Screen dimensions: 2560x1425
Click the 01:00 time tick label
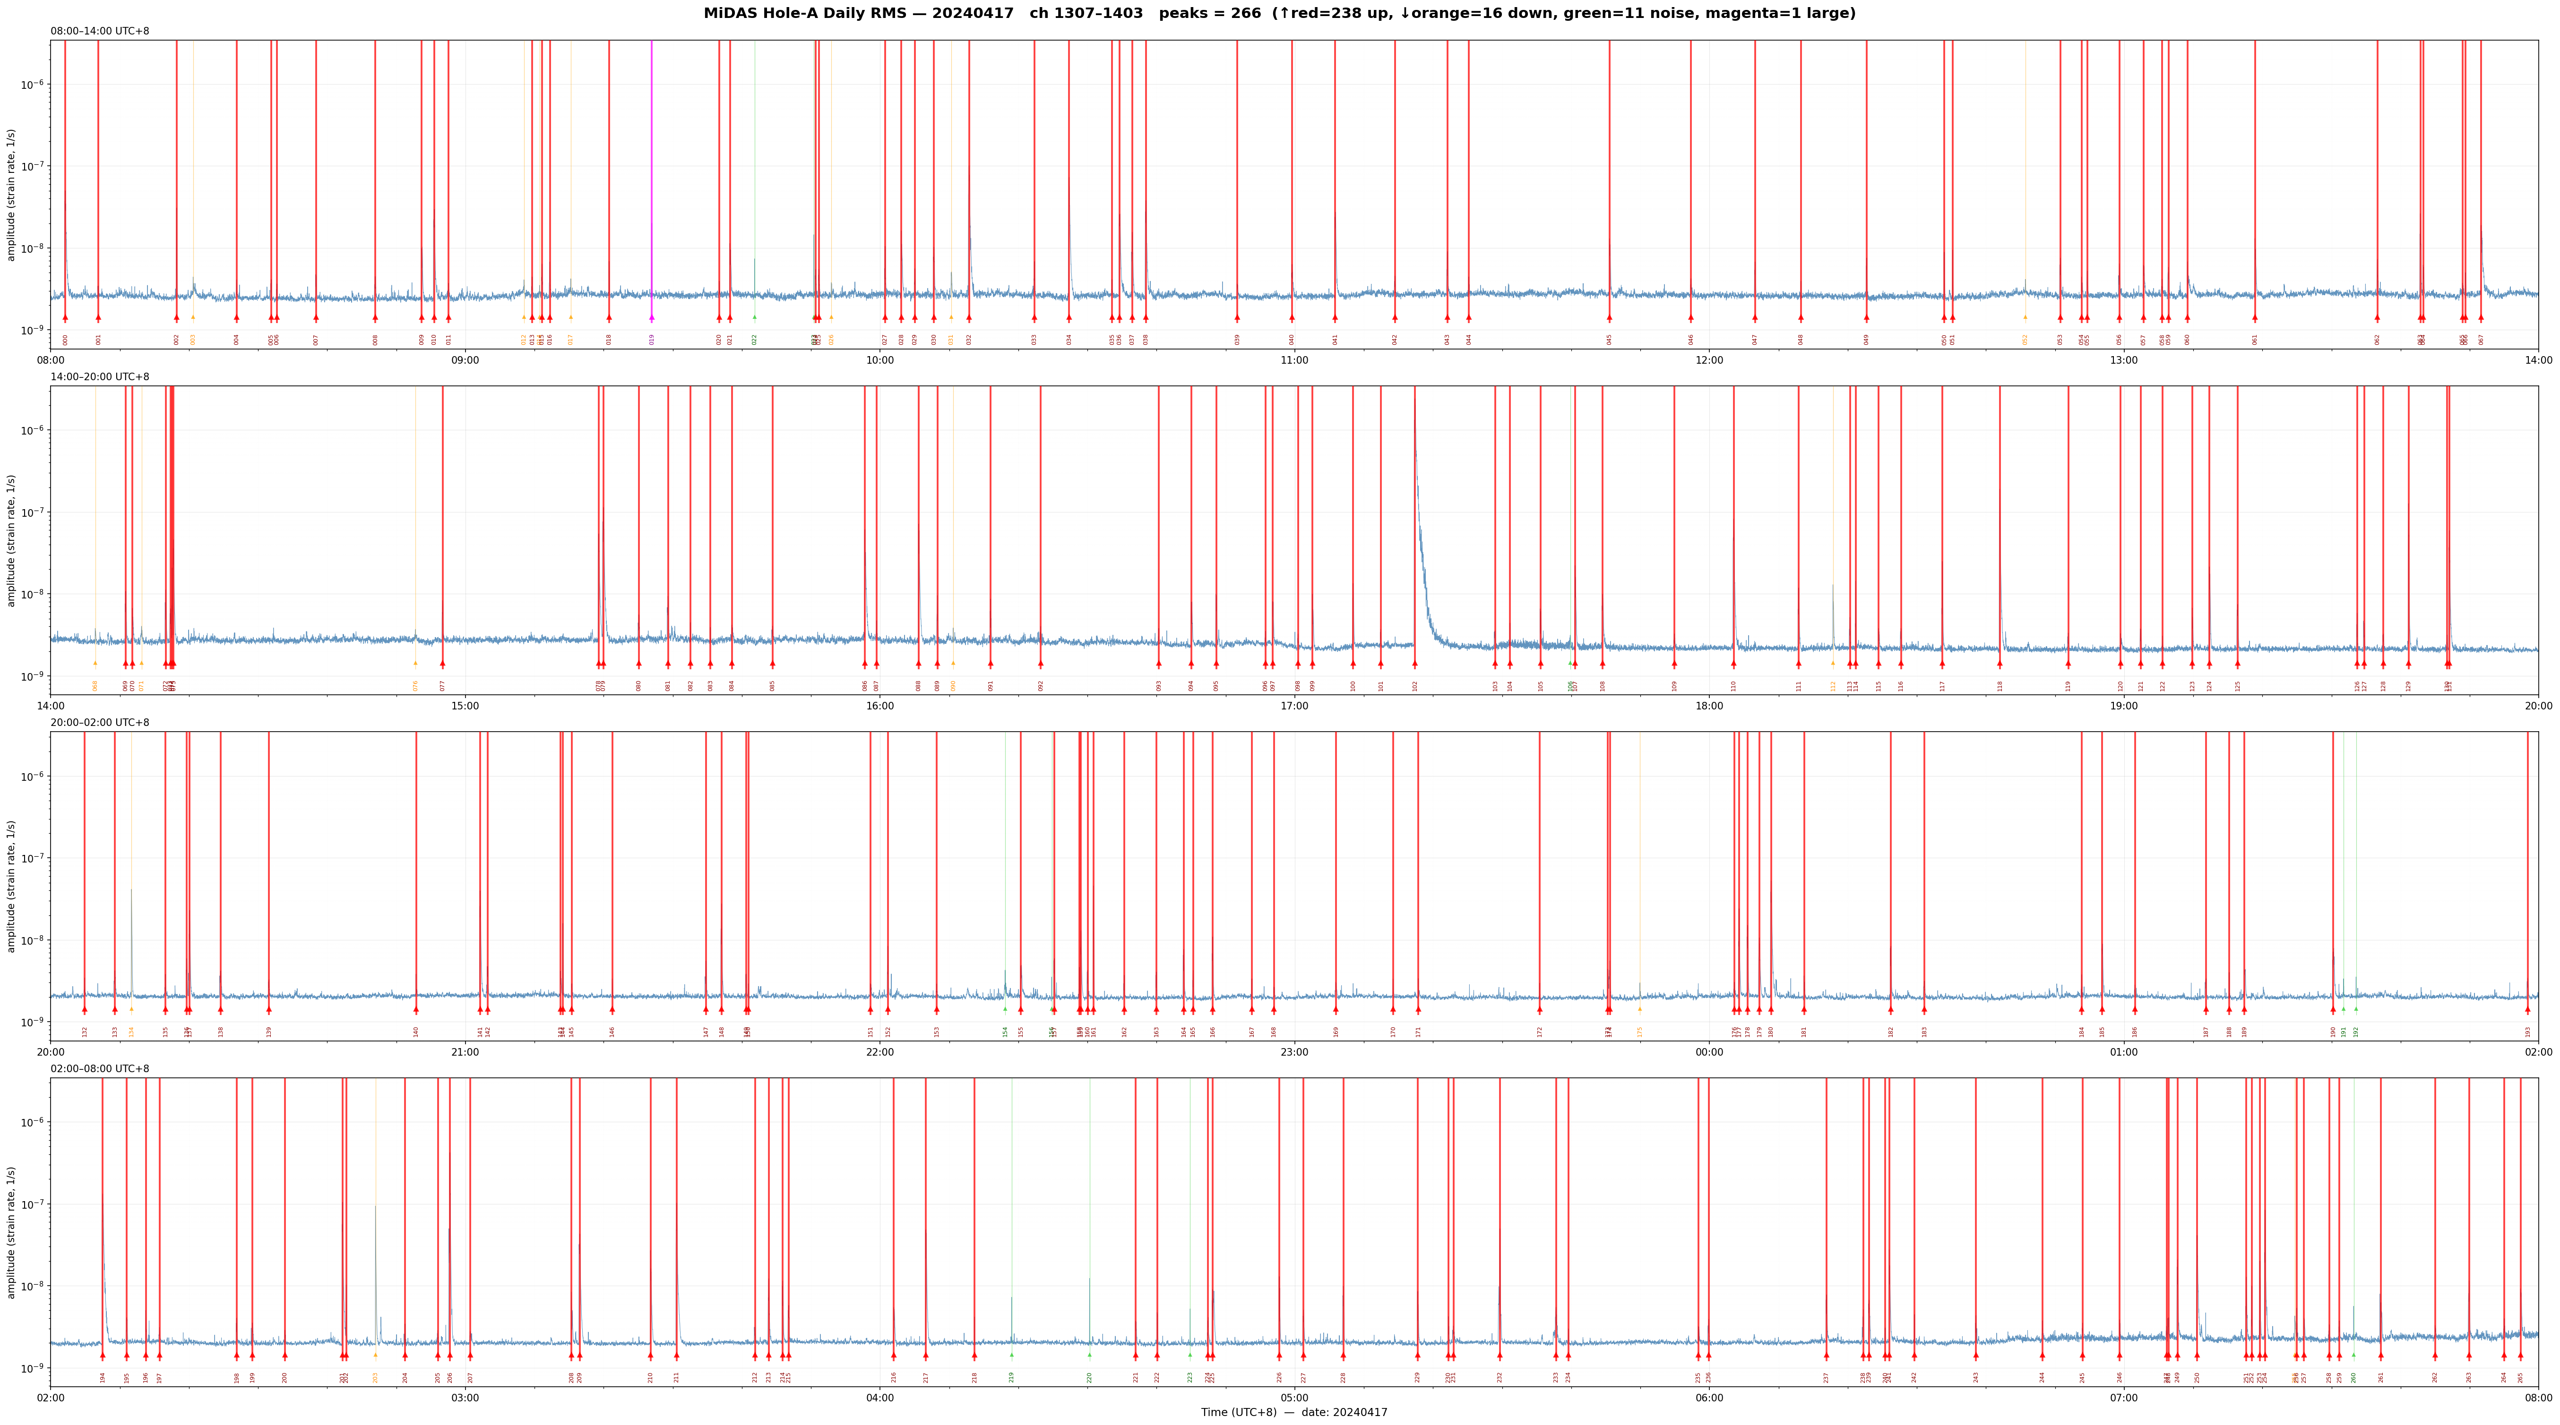[2124, 1051]
